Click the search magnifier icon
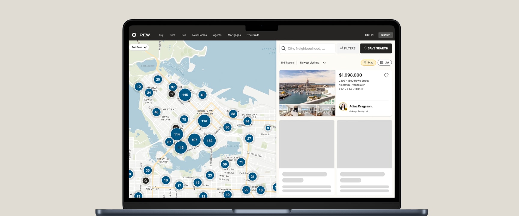Screen dimensions: 519x216 (x=284, y=48)
